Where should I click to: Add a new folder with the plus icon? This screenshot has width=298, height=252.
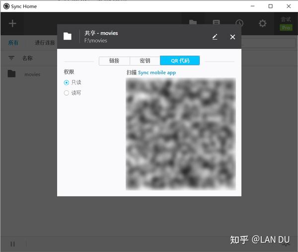coord(12,23)
